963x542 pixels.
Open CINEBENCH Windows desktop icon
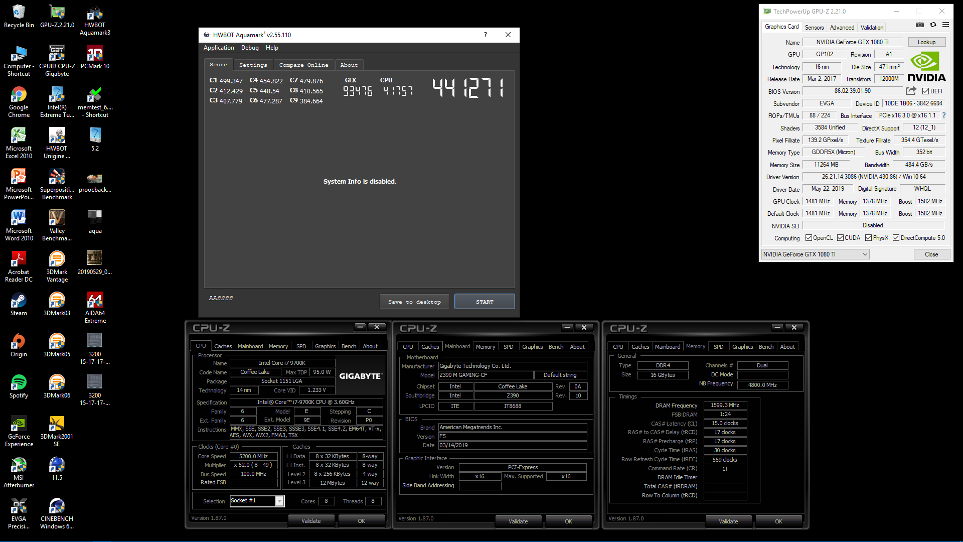click(57, 514)
